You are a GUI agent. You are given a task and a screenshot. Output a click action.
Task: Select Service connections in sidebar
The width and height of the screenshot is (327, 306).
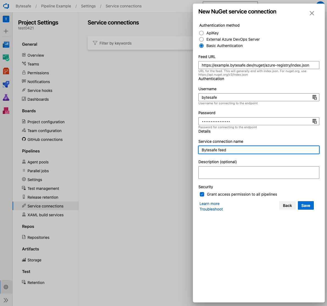click(46, 206)
